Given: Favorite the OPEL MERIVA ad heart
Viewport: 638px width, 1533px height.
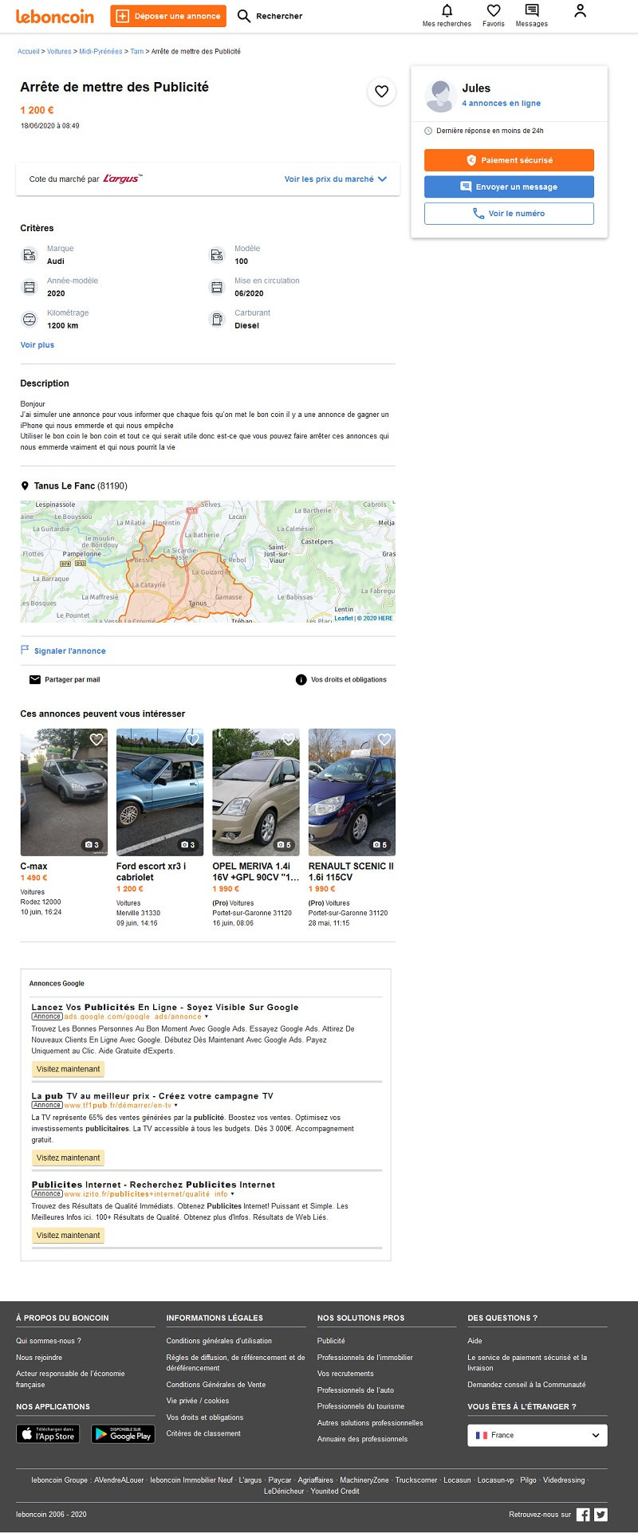Looking at the screenshot, I should (289, 740).
